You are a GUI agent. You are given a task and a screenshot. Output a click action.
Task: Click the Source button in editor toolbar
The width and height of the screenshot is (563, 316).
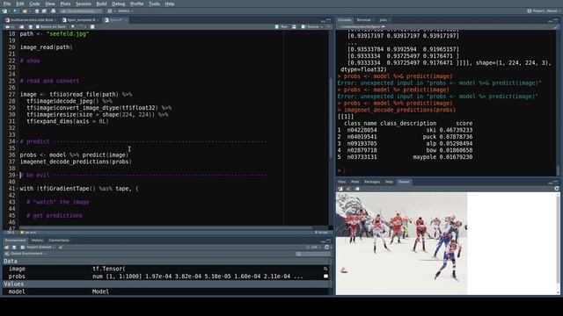click(311, 27)
